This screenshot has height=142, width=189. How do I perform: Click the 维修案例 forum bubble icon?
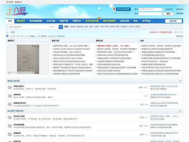(9, 134)
